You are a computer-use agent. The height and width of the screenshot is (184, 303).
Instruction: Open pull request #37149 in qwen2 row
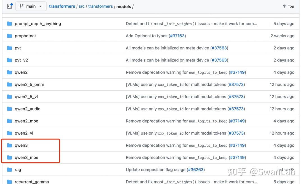click(237, 72)
